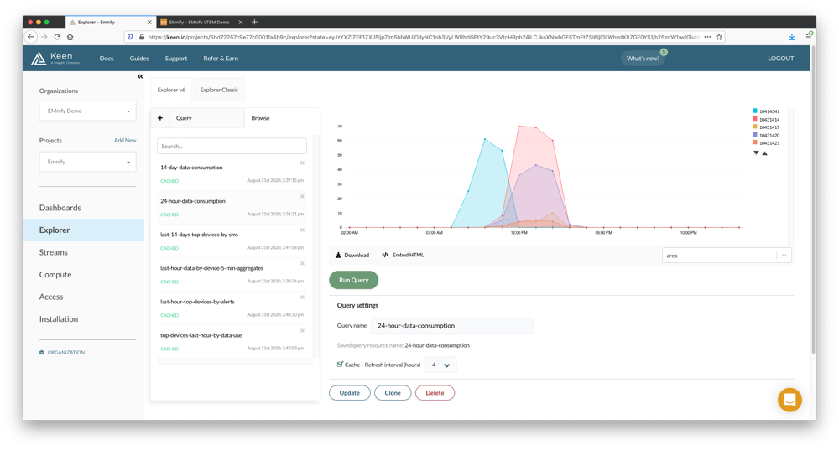Click legend color swatch for 10414341
Viewport: 839px width, 450px height.
pyautogui.click(x=755, y=111)
